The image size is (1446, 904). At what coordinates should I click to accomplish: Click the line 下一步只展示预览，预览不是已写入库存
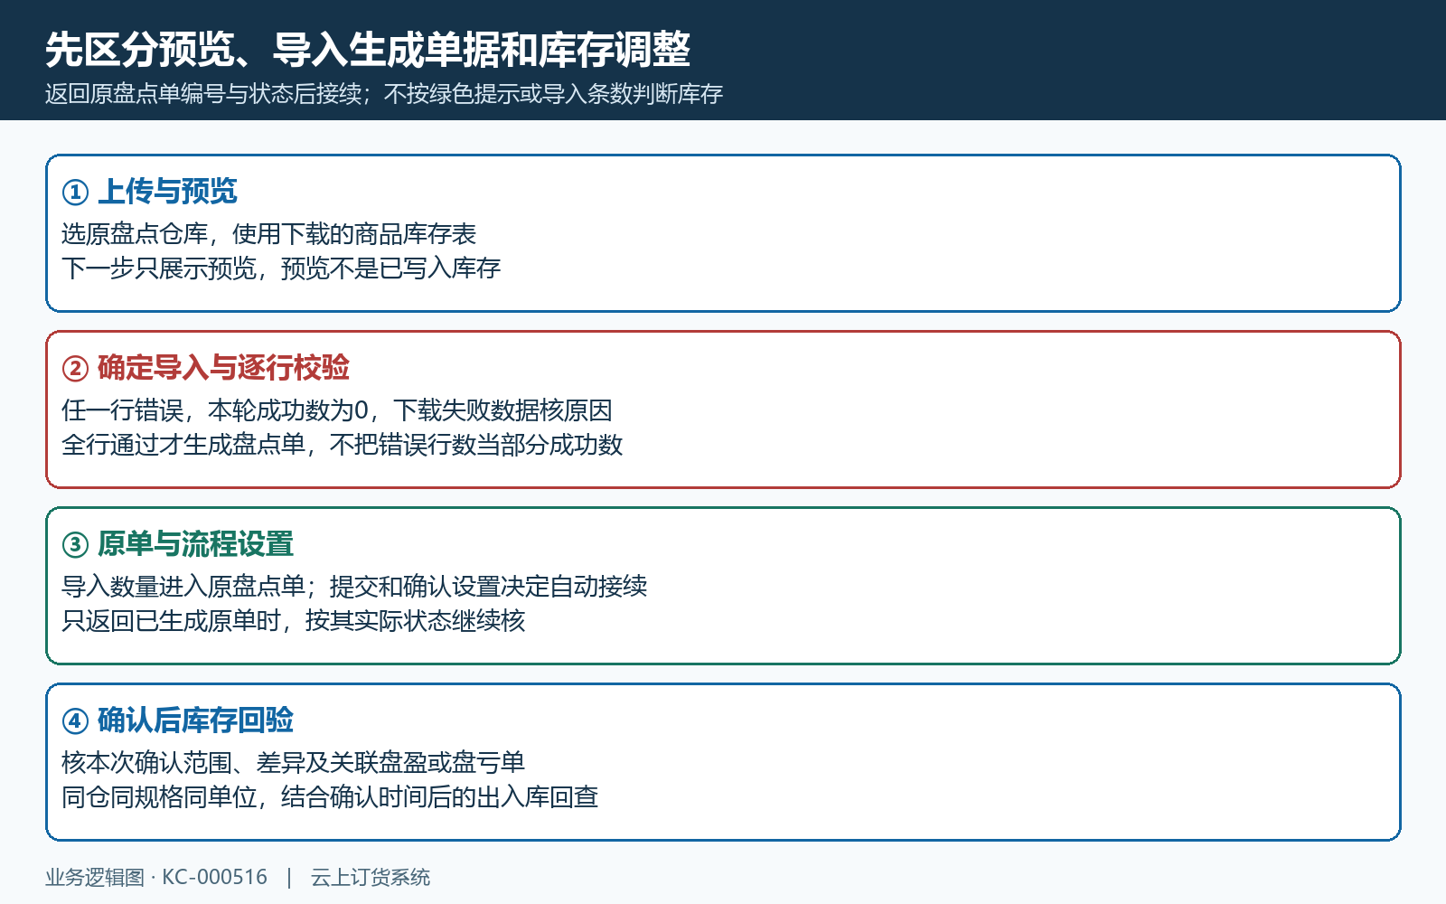click(281, 268)
